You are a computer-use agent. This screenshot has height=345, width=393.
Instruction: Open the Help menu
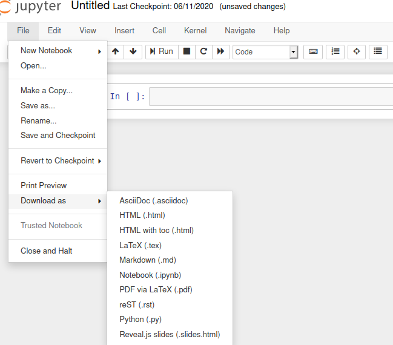282,31
